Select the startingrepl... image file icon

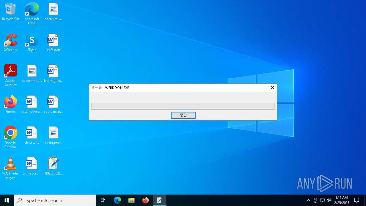click(x=53, y=136)
